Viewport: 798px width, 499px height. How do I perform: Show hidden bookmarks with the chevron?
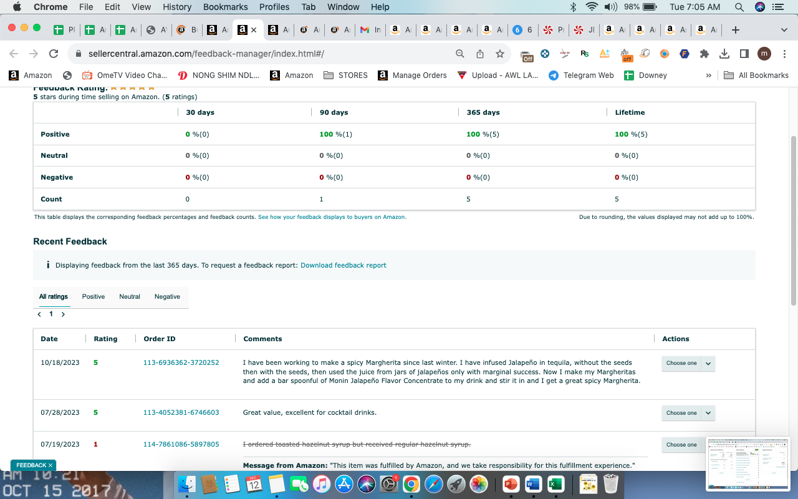pos(708,75)
